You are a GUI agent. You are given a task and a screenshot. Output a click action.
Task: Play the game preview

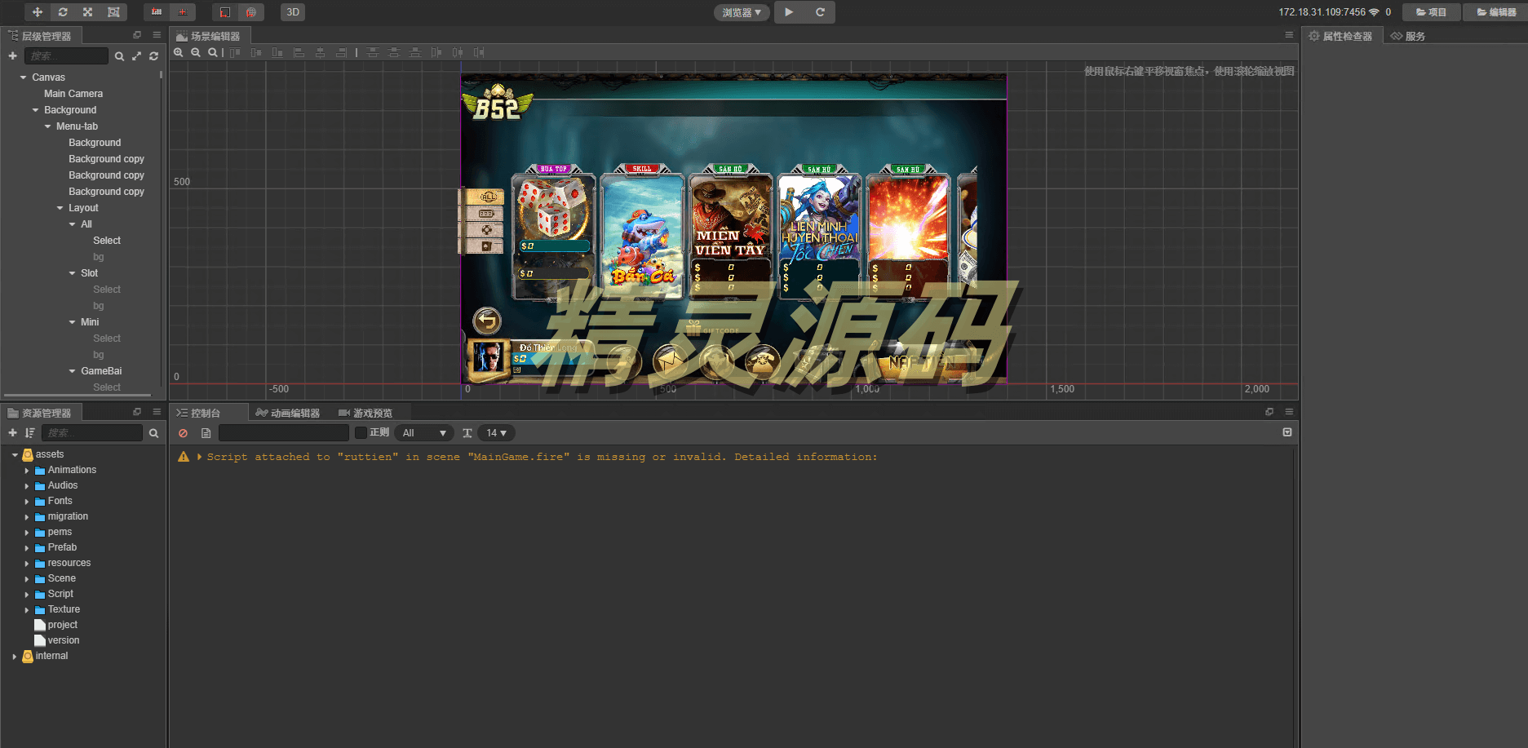[x=789, y=12]
